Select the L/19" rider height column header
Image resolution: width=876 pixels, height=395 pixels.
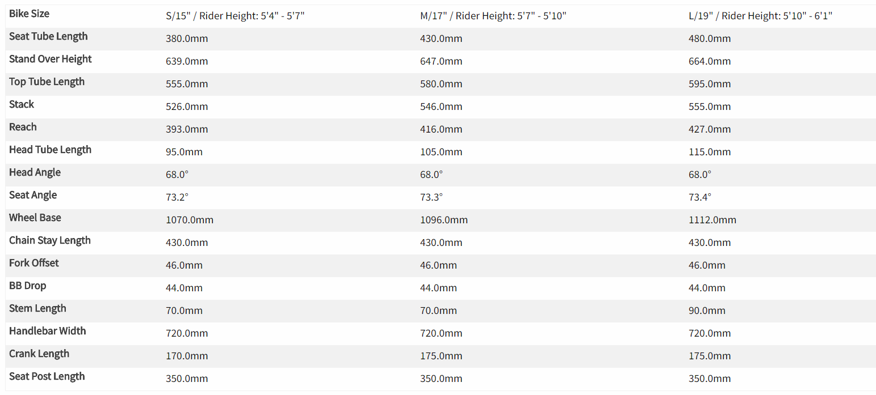pos(760,16)
